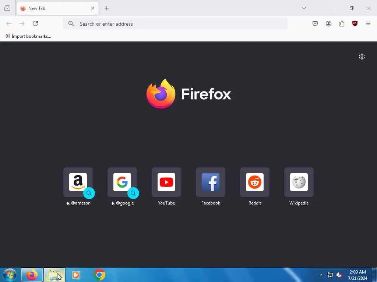Screen dimensions: 377x282
Task: Click the @google label text
Action: (x=125, y=203)
